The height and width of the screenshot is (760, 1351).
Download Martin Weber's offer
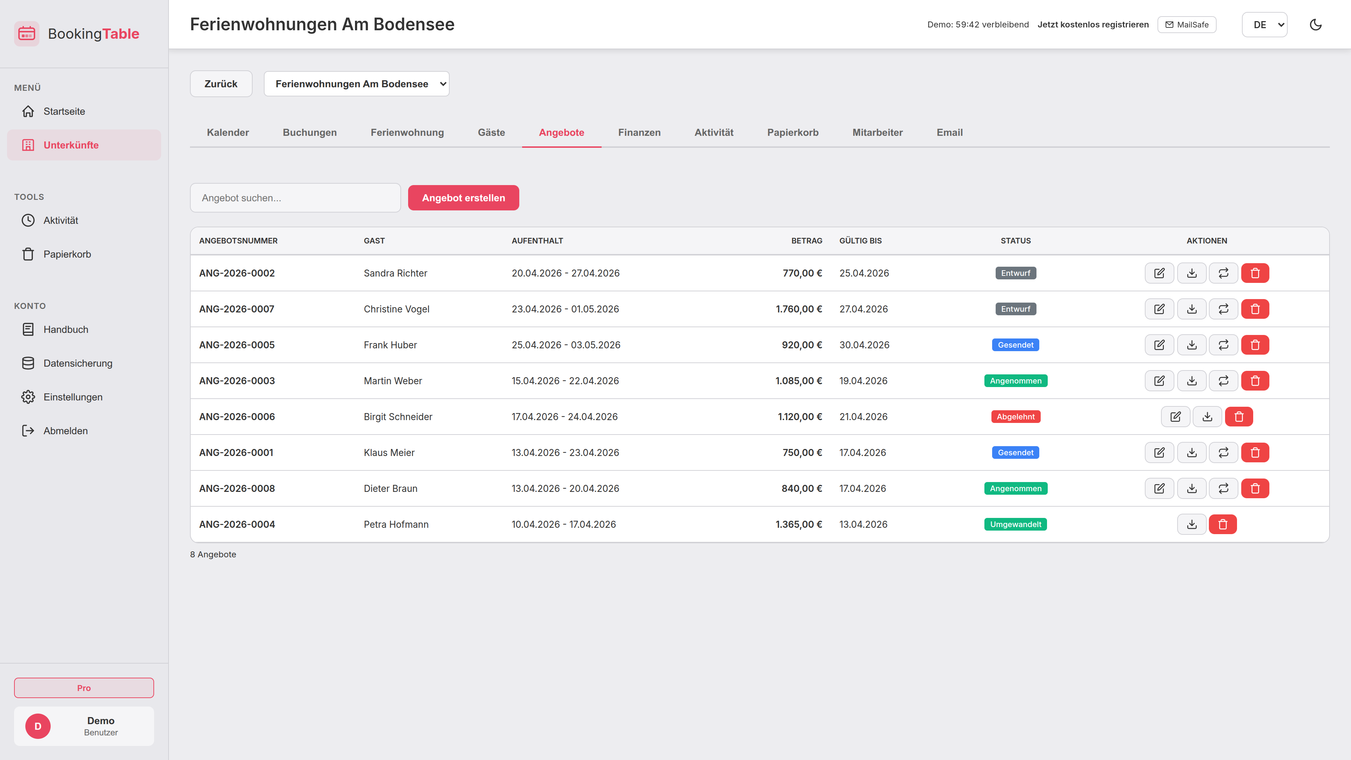1192,381
